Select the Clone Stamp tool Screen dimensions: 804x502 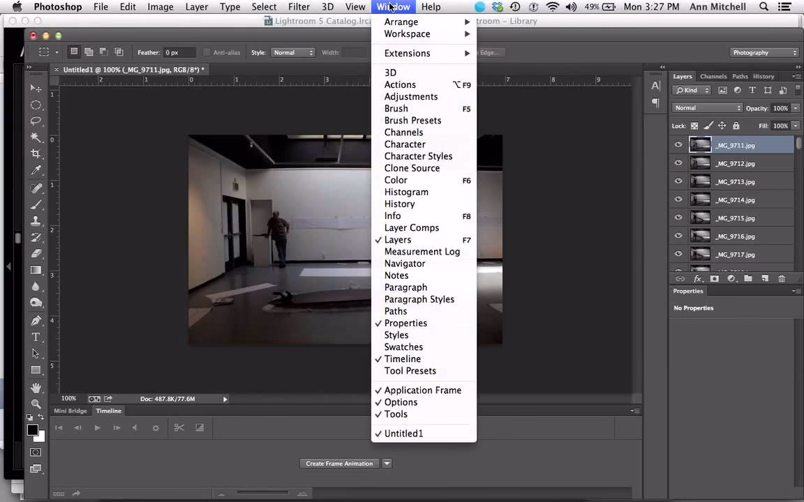coord(36,221)
